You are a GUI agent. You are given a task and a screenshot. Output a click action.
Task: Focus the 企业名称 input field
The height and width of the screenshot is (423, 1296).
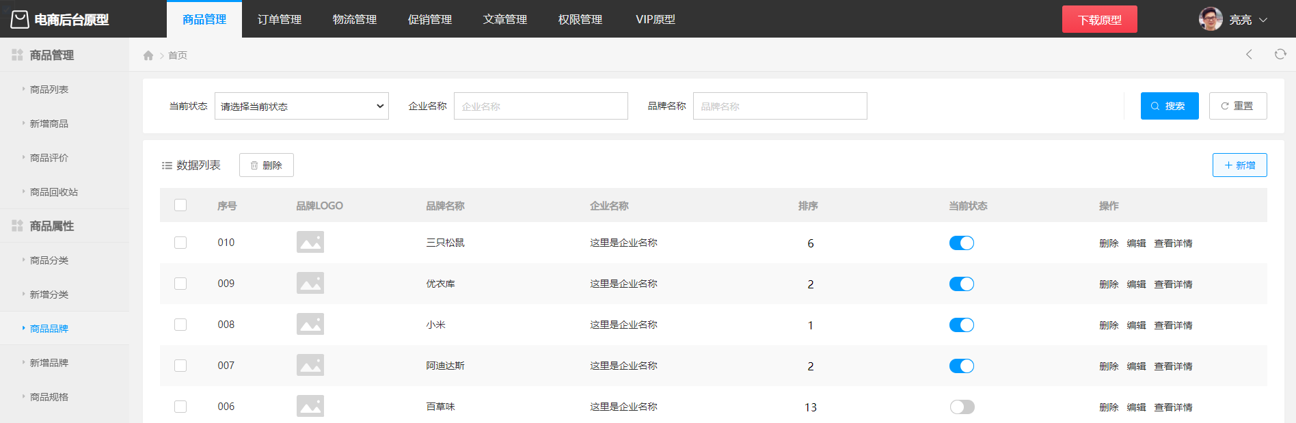click(541, 106)
